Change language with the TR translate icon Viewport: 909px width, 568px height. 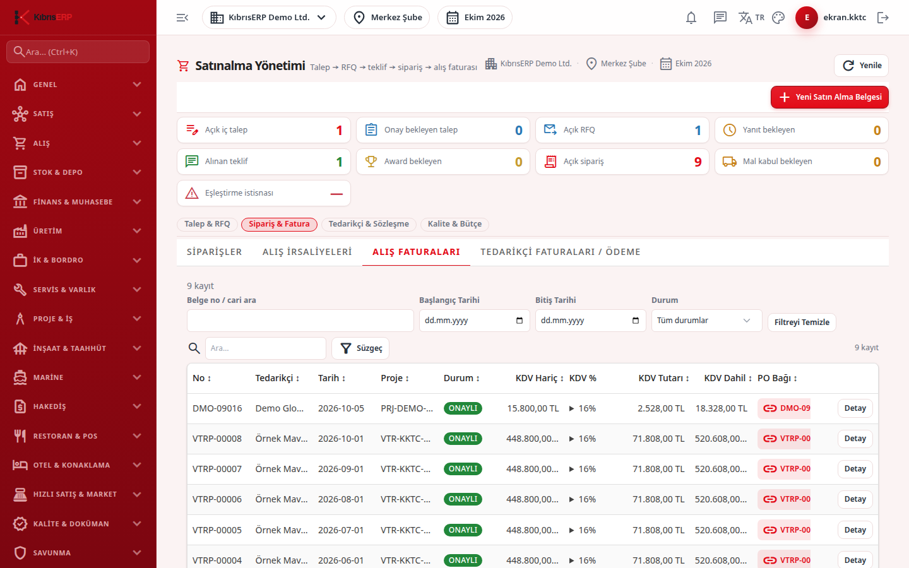pyautogui.click(x=751, y=18)
